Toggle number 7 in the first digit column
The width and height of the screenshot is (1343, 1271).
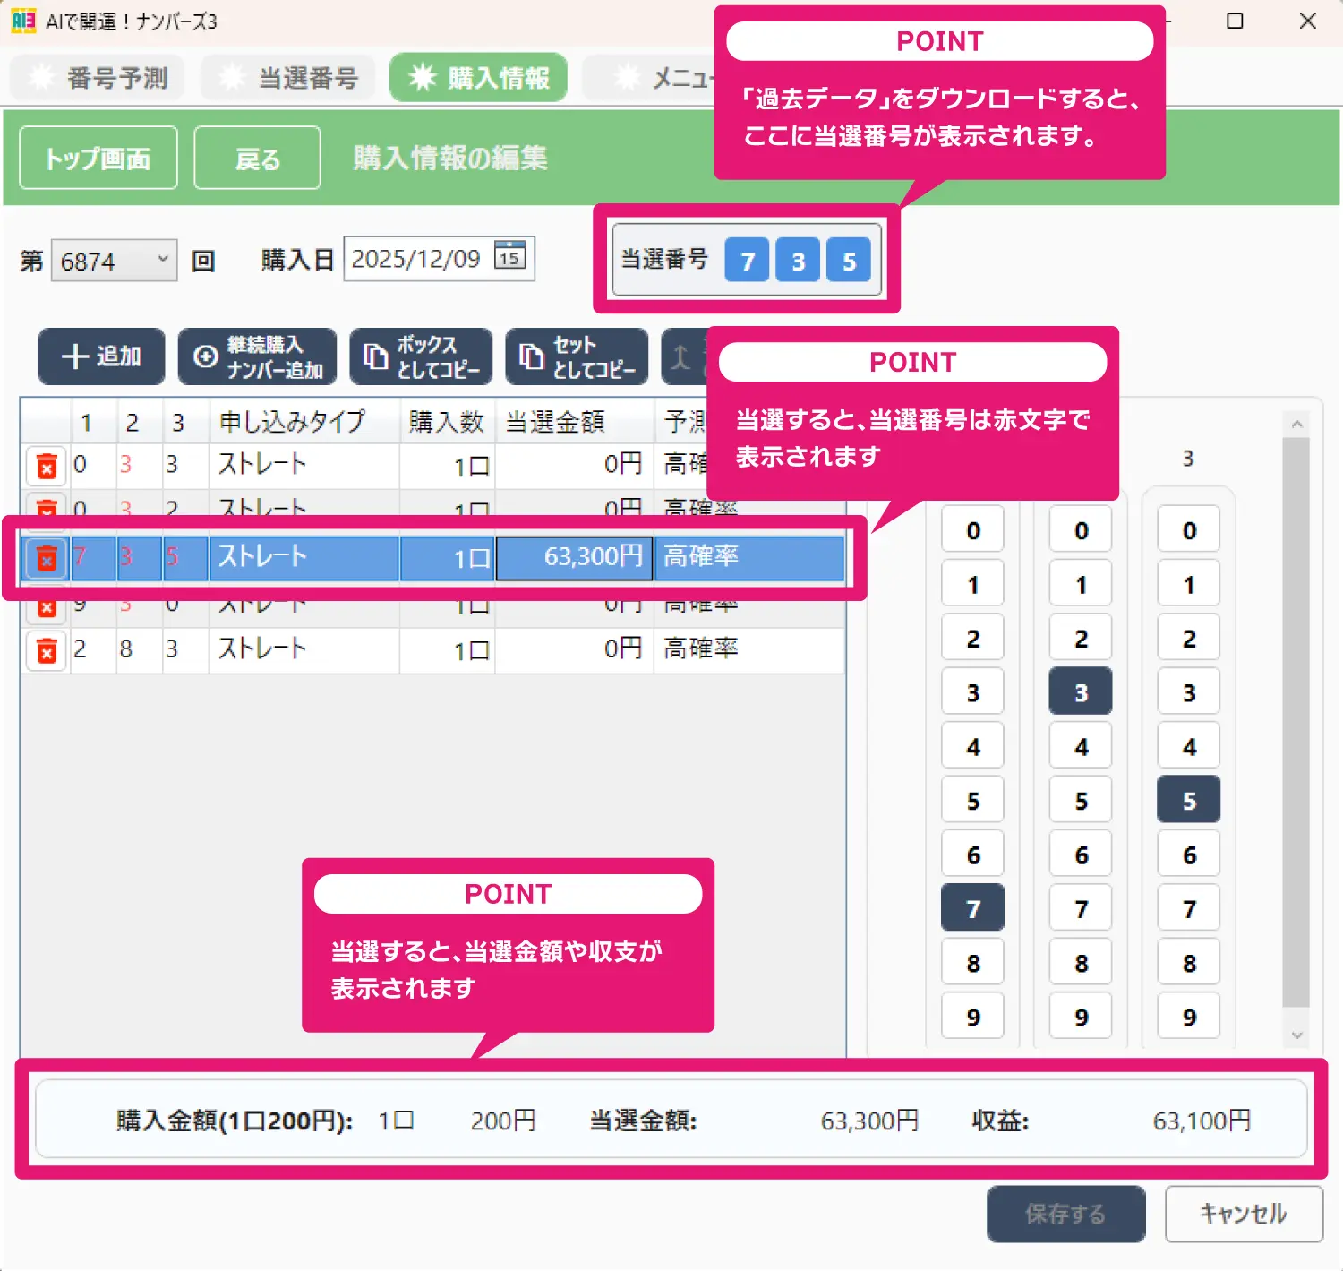point(972,907)
